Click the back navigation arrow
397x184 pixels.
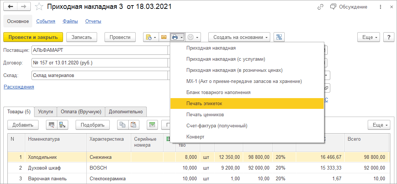pos(11,7)
